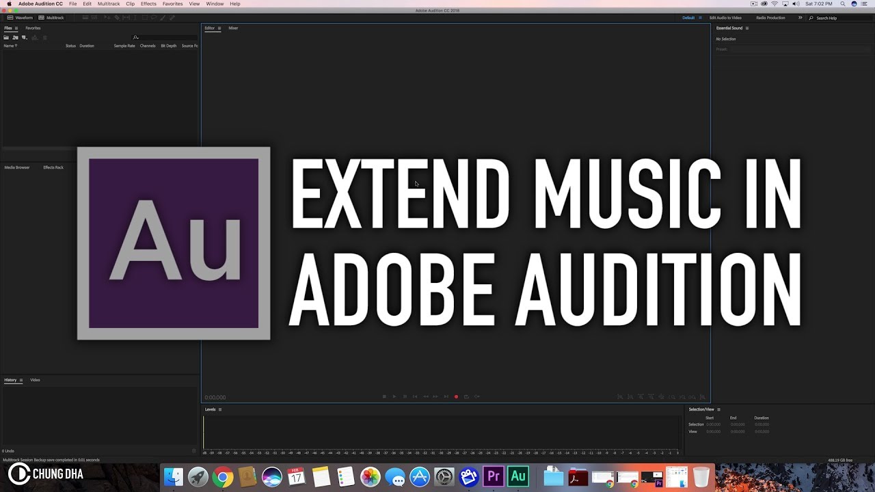The height and width of the screenshot is (492, 875).
Task: Click Open File folder icon in Files panel
Action: [6, 38]
